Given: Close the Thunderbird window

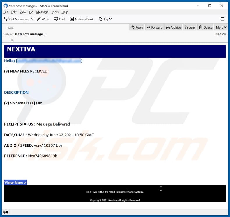Looking at the screenshot, I should tap(222, 6).
